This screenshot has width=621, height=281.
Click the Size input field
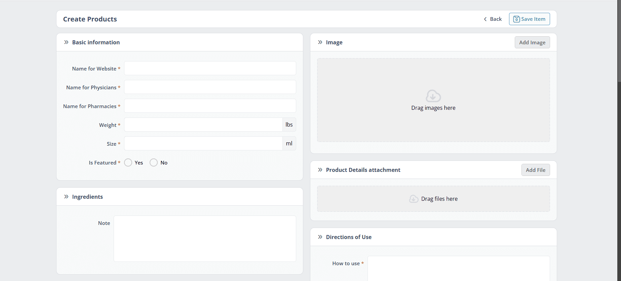tap(203, 143)
